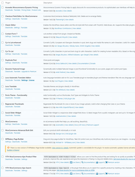Visit plugin site for Porto Theme Functionality

[69, 99]
